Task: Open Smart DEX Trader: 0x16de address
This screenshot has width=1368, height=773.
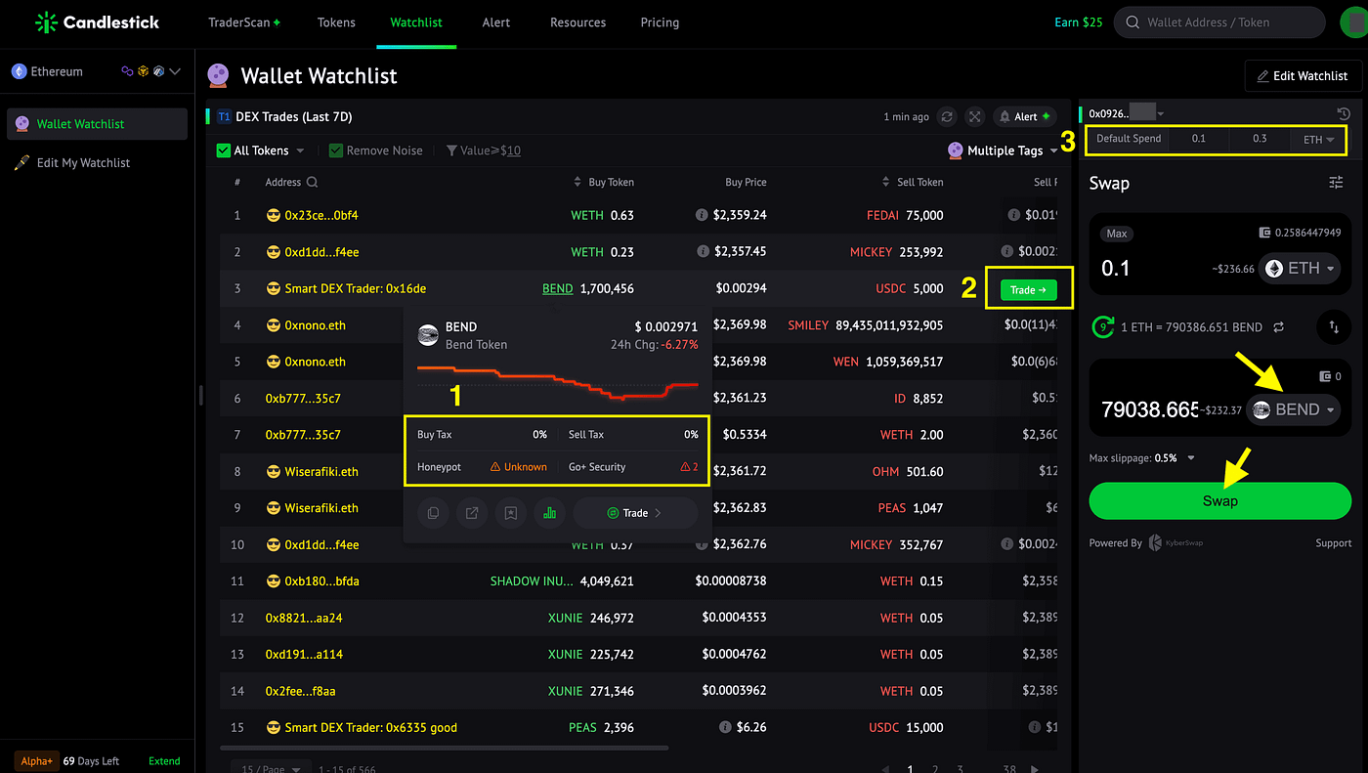Action: click(x=355, y=288)
